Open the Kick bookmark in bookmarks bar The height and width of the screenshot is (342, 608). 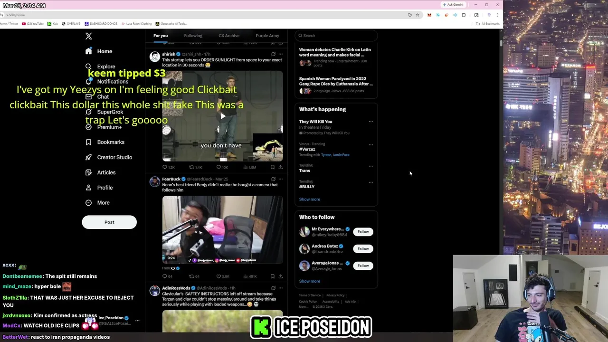click(53, 24)
